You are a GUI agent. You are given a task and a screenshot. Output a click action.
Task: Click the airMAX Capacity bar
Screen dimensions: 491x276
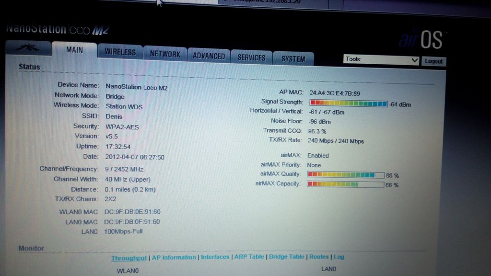[345, 184]
